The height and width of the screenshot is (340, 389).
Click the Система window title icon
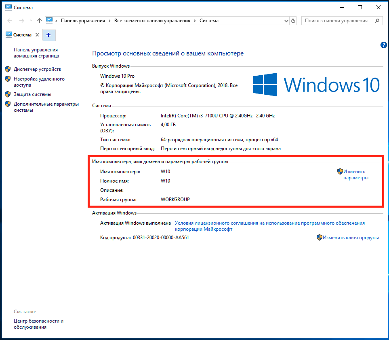point(8,7)
